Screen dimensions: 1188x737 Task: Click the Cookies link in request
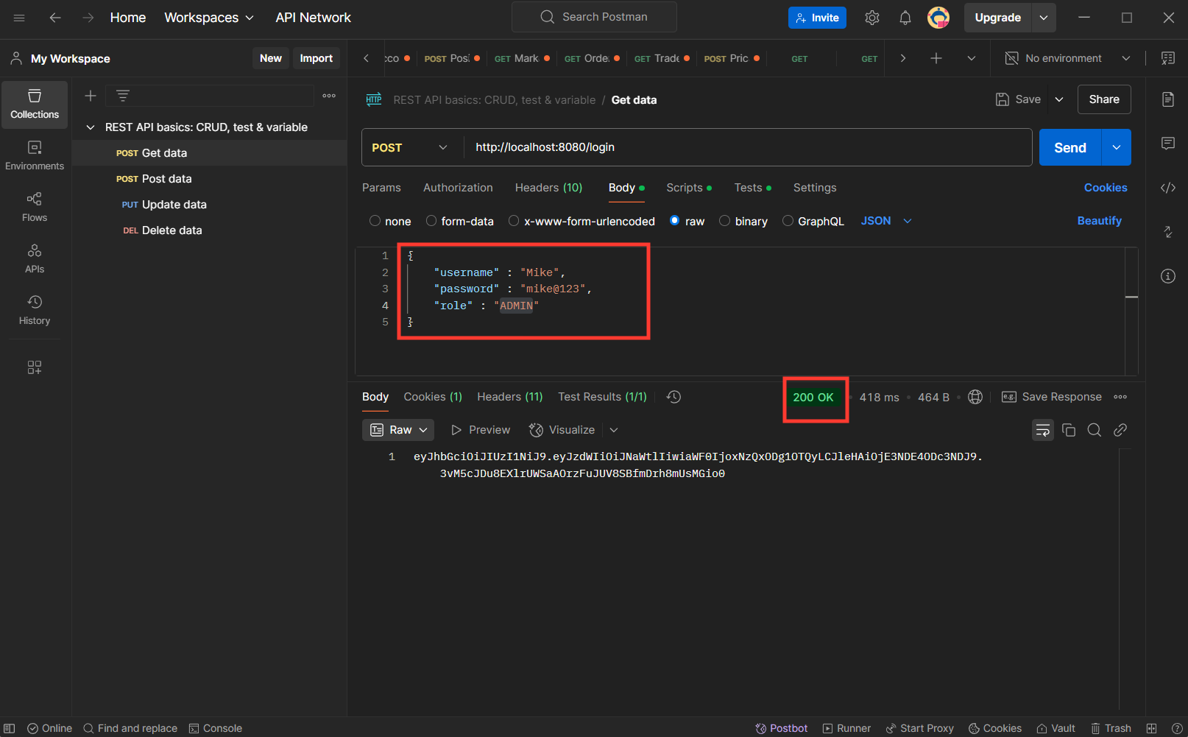click(x=1106, y=188)
